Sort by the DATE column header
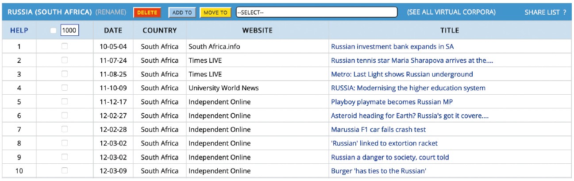Viewport: 574px width, 181px height. click(x=113, y=31)
